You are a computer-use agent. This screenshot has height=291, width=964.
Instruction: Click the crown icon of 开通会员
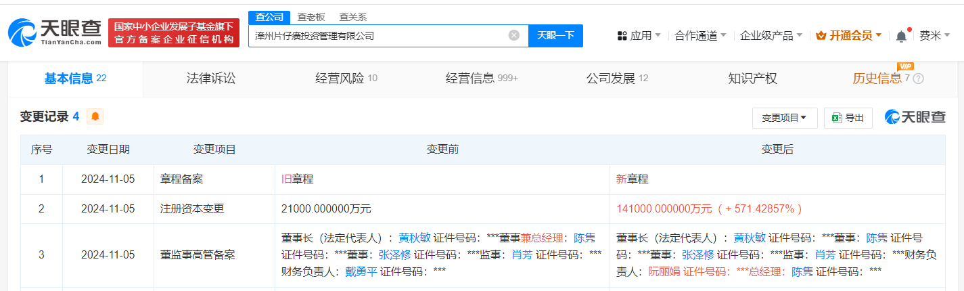click(821, 36)
